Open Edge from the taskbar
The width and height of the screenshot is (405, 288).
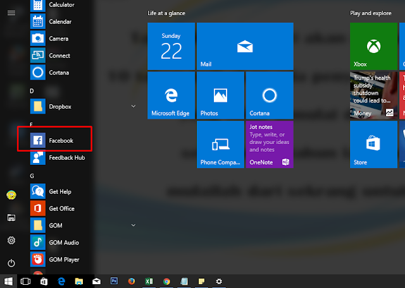coord(61,281)
